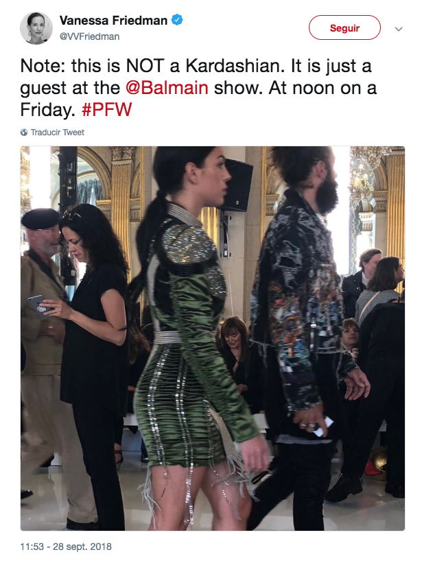Open the Vanessa Friedman display name
422x561 pixels.
click(113, 21)
